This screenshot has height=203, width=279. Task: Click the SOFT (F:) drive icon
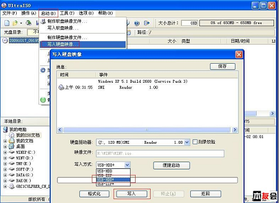(x=12, y=169)
